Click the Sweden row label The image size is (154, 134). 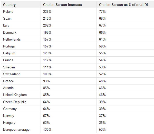(9, 67)
